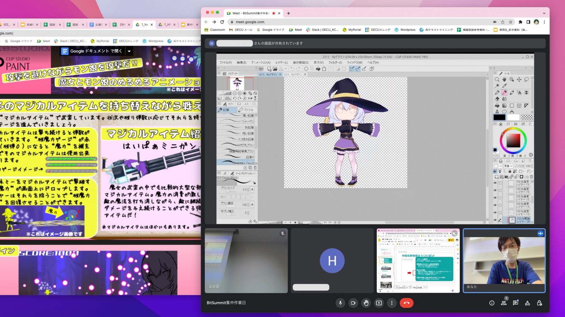
Task: Open Classroom bookmark in Meet window
Action: click(215, 30)
